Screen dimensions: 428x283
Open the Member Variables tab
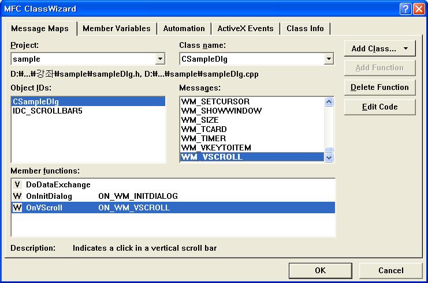(x=117, y=29)
